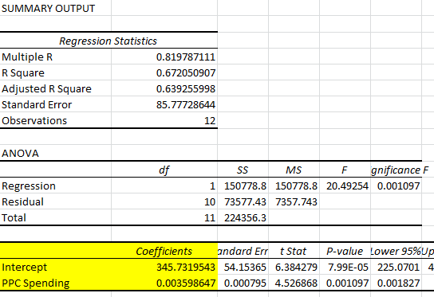Screen dimensions: 434x297
Task: Click Residual df value 10
Action: tap(164, 201)
